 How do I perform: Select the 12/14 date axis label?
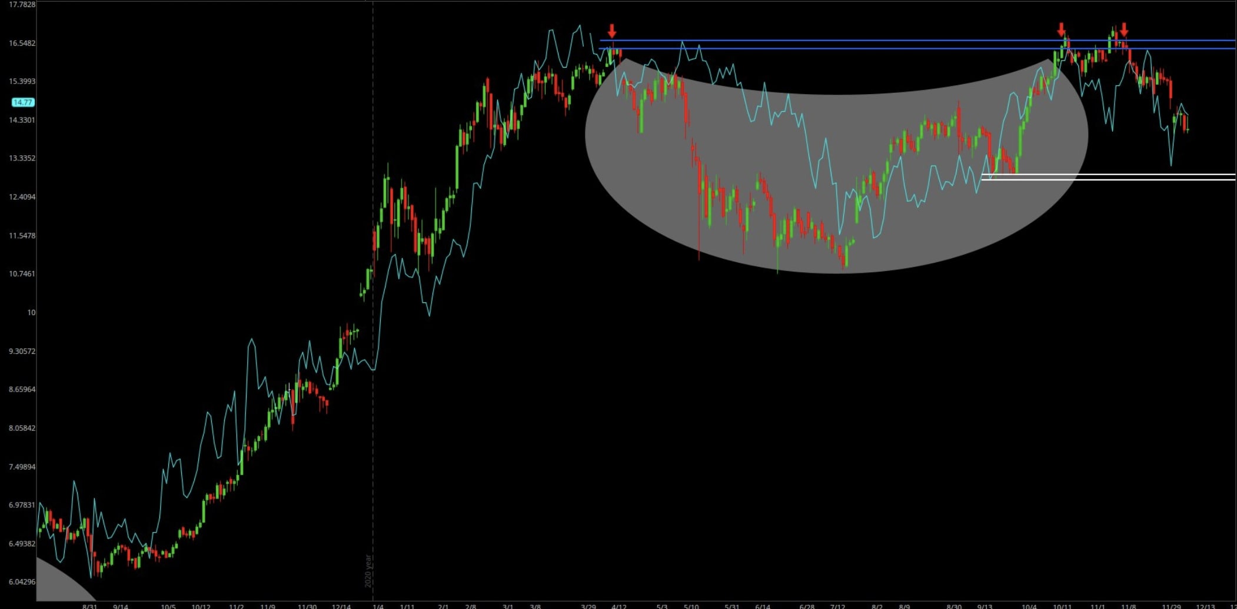(x=341, y=606)
